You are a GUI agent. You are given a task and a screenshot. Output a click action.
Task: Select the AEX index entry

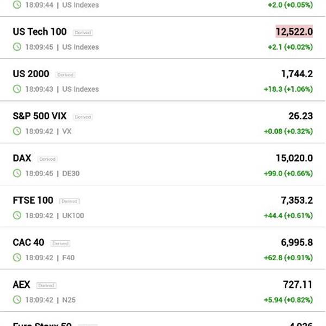click(163, 291)
